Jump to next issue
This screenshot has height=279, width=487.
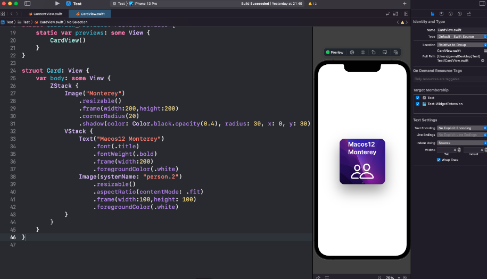(x=407, y=22)
